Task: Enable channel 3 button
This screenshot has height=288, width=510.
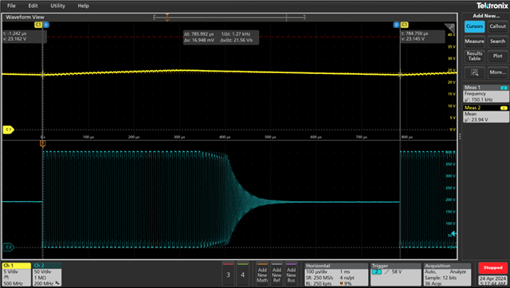Action: 229,274
